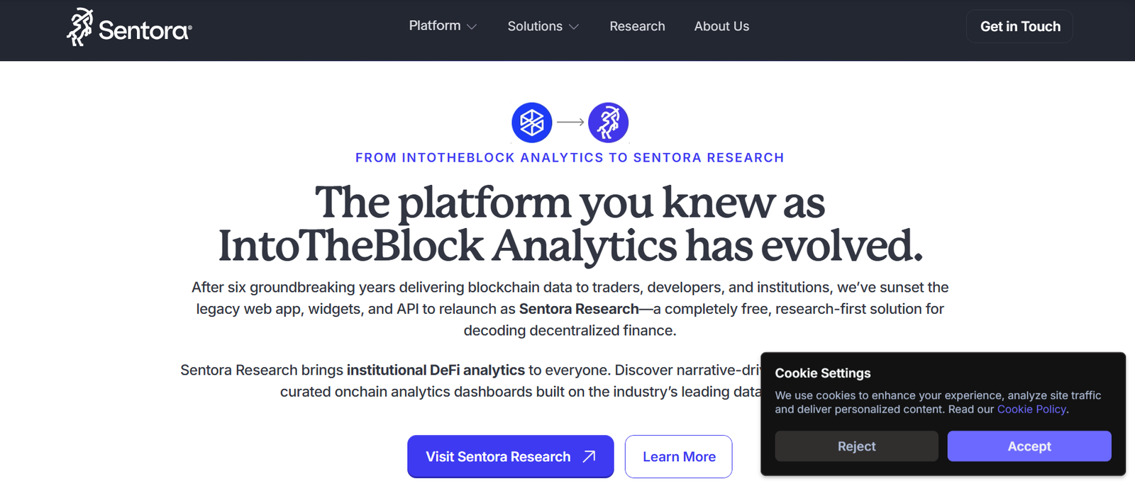This screenshot has width=1135, height=486.
Task: Click the diagonal arrow icon on Visit button
Action: click(589, 456)
